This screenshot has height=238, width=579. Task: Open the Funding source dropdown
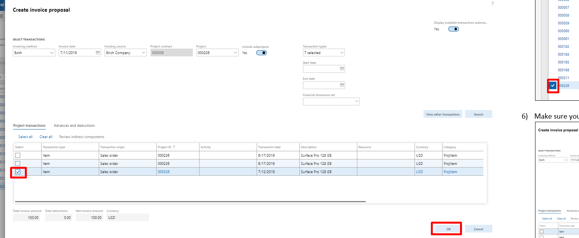143,52
